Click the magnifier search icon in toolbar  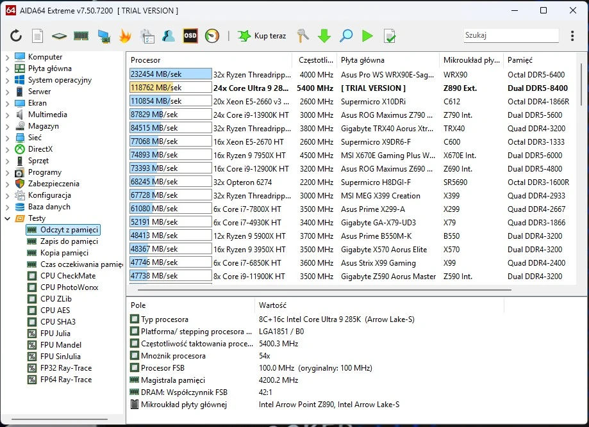coord(346,36)
